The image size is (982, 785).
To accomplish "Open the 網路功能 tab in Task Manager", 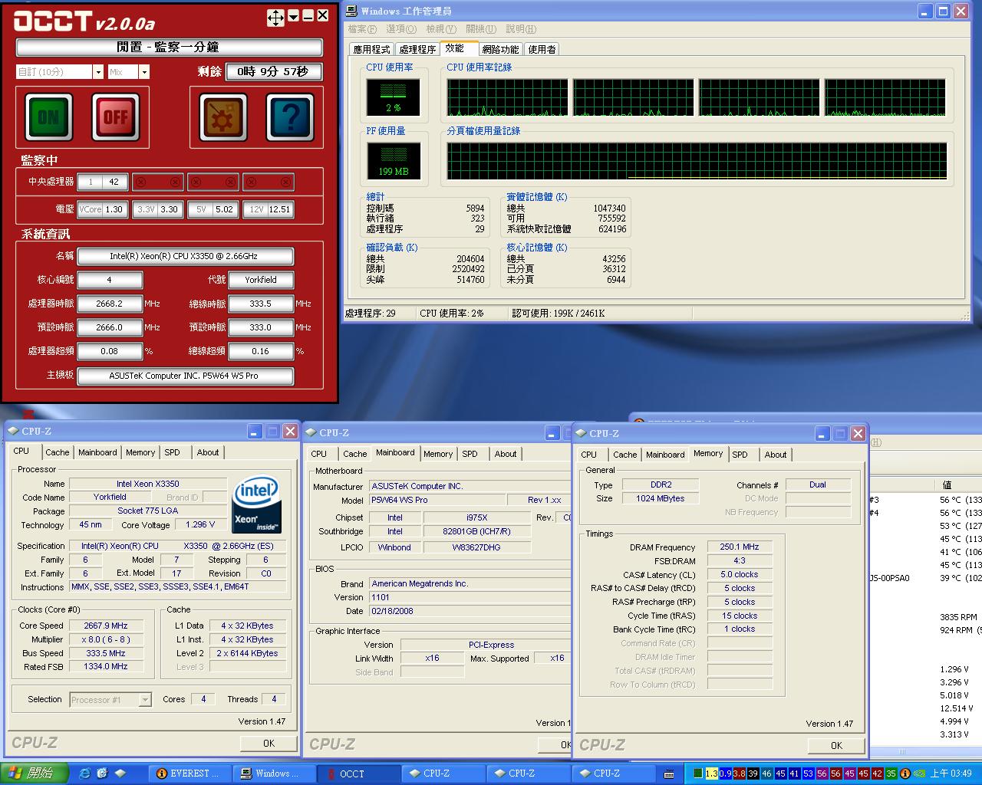I will pyautogui.click(x=500, y=49).
